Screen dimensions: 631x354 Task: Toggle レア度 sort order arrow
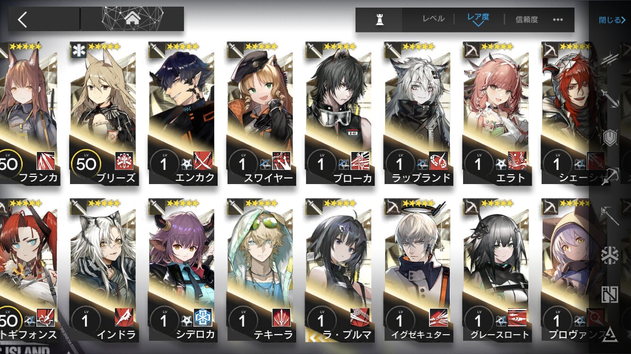click(478, 19)
